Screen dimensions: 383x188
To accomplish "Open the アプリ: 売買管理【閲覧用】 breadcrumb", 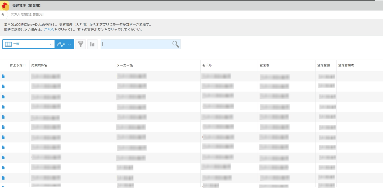I will [x=27, y=15].
